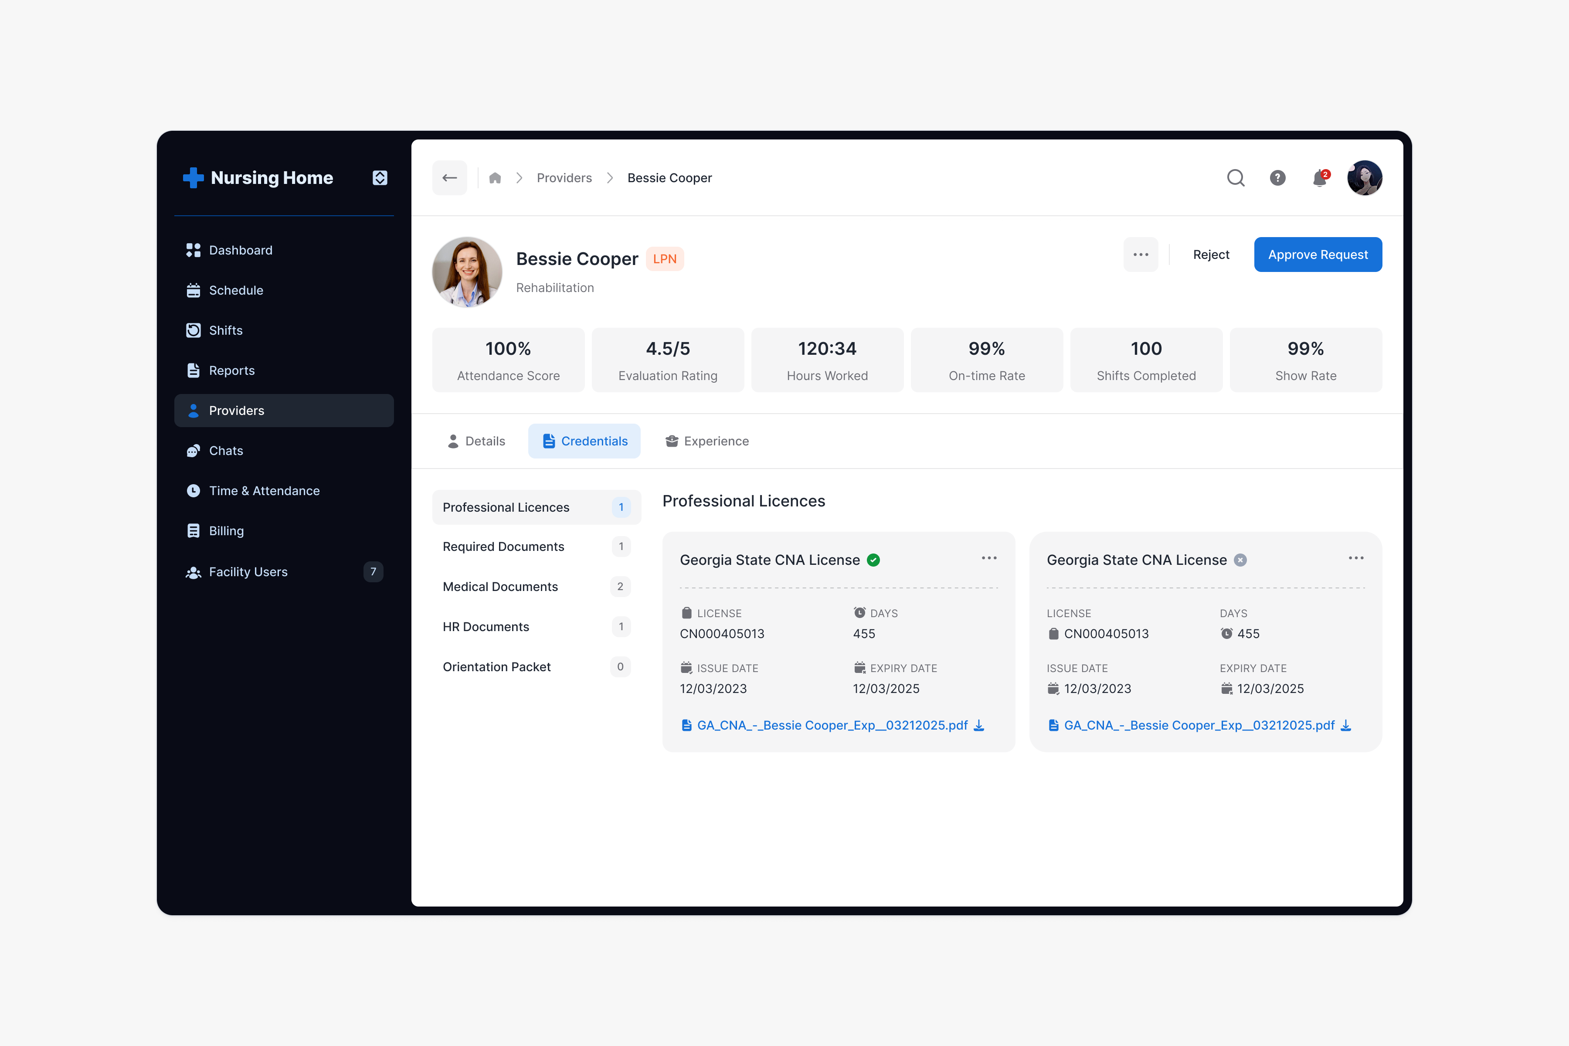The width and height of the screenshot is (1569, 1046).
Task: Open more options next to Reject
Action: pos(1141,254)
